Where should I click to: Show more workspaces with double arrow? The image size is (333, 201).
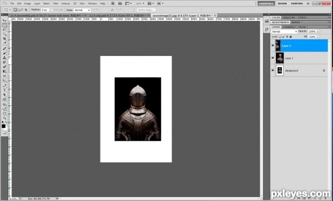(x=308, y=3)
